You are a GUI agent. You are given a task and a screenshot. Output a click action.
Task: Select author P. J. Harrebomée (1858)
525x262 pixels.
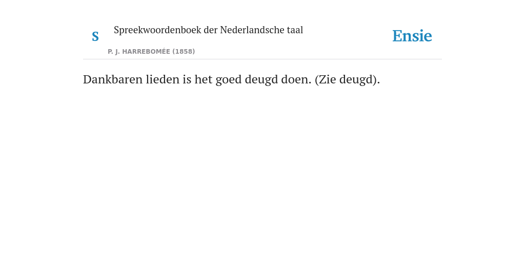point(151,52)
